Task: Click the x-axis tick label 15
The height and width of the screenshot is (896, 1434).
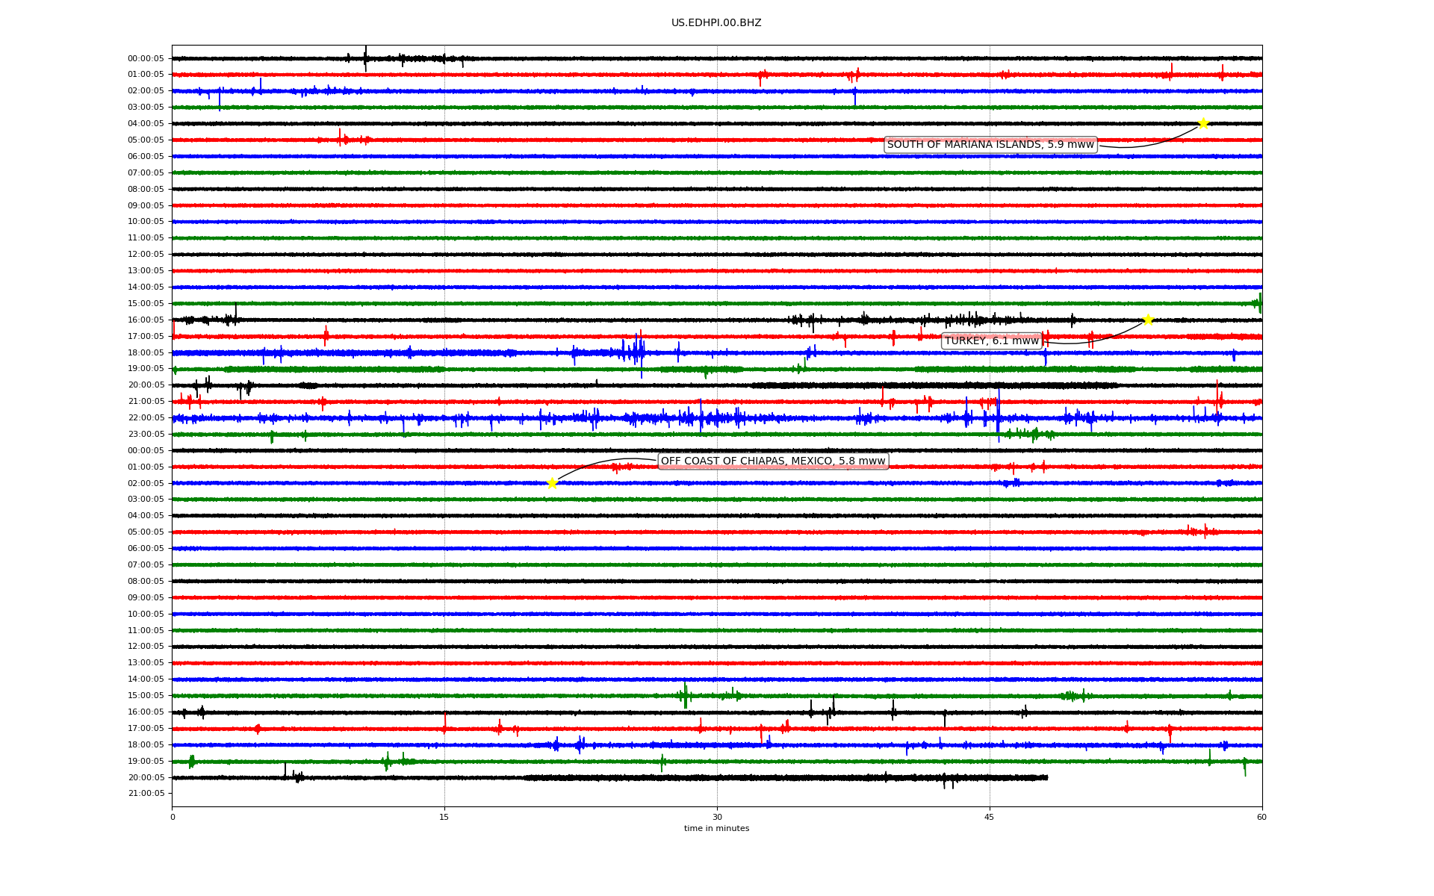Action: coord(444,817)
